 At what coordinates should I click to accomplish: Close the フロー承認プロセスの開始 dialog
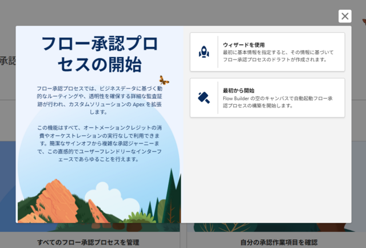[345, 16]
